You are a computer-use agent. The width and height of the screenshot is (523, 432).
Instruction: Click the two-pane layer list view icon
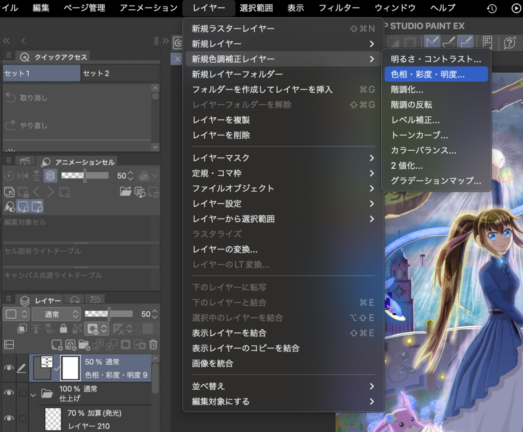[x=9, y=344]
